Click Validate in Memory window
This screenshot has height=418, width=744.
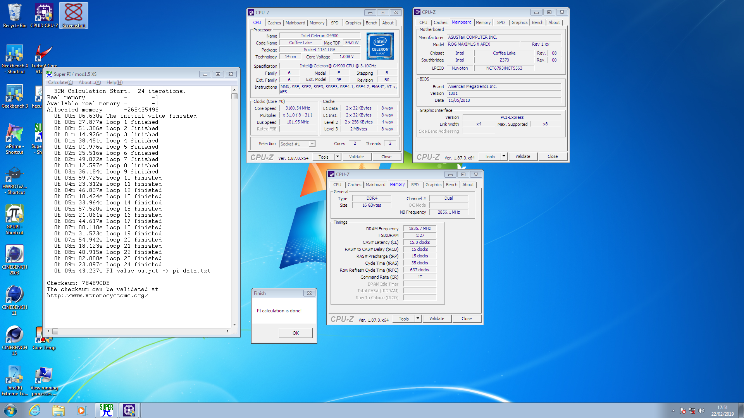[437, 319]
